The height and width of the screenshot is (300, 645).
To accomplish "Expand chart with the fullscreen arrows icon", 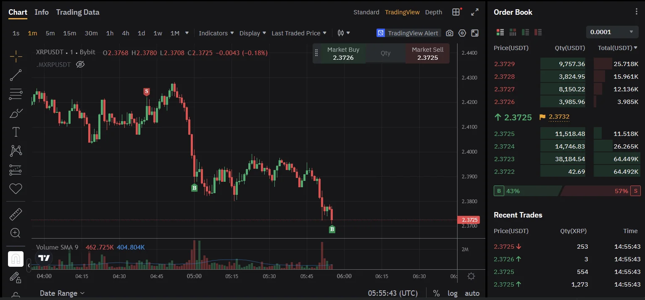I will tap(475, 12).
